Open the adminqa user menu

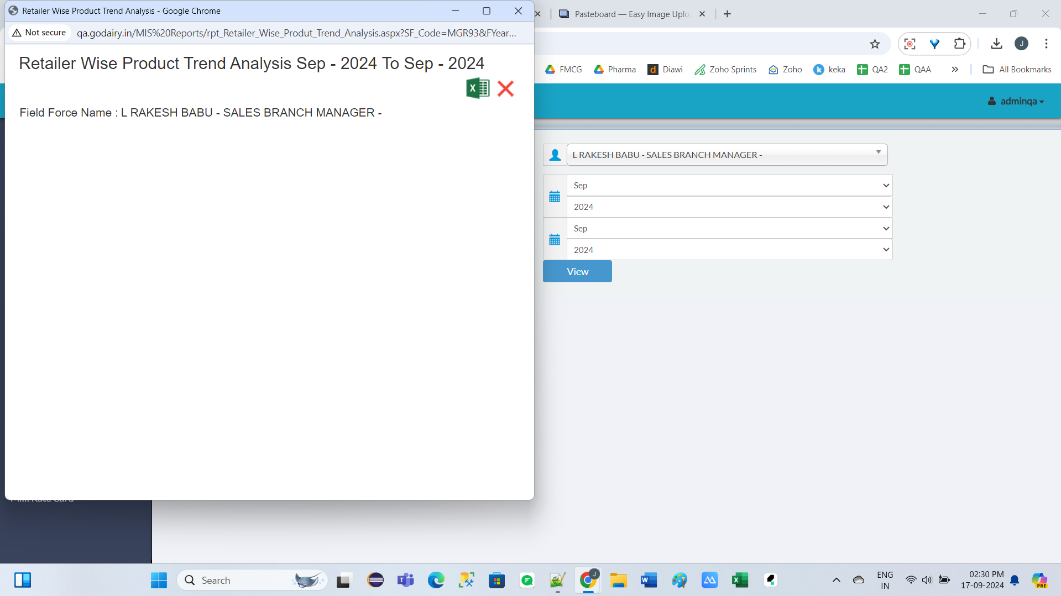point(1016,101)
